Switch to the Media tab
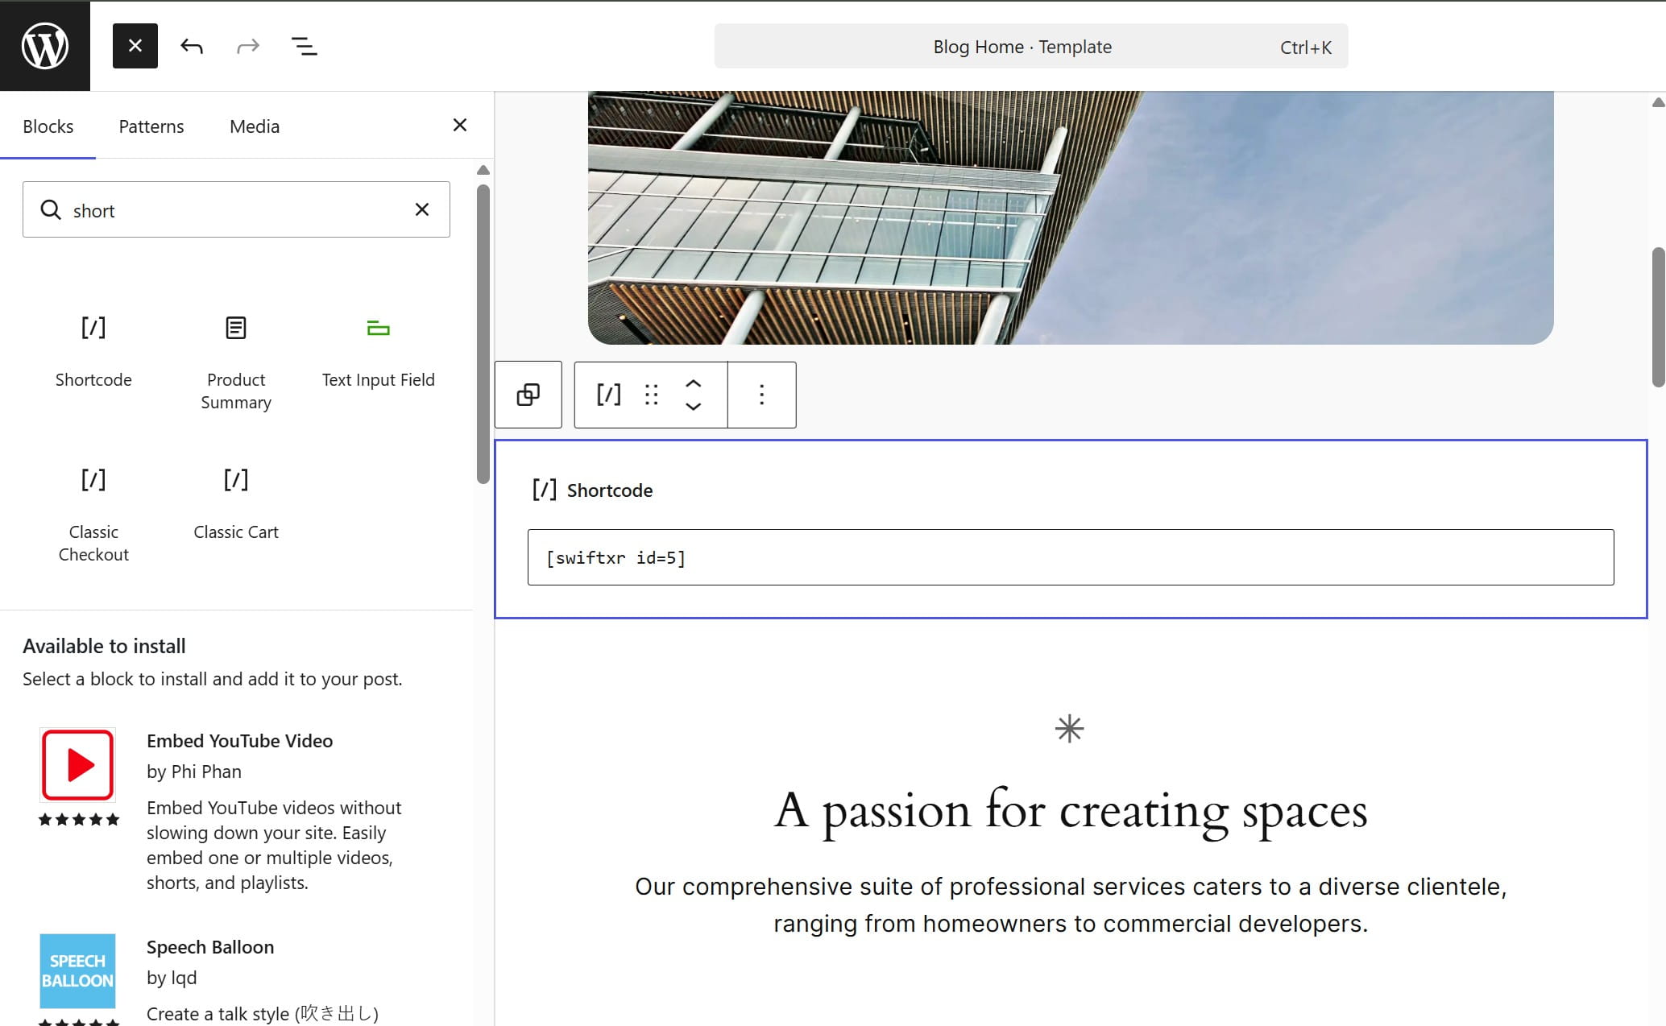The image size is (1666, 1026). point(255,126)
